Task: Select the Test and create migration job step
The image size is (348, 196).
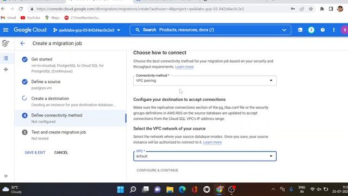Action: (70, 135)
